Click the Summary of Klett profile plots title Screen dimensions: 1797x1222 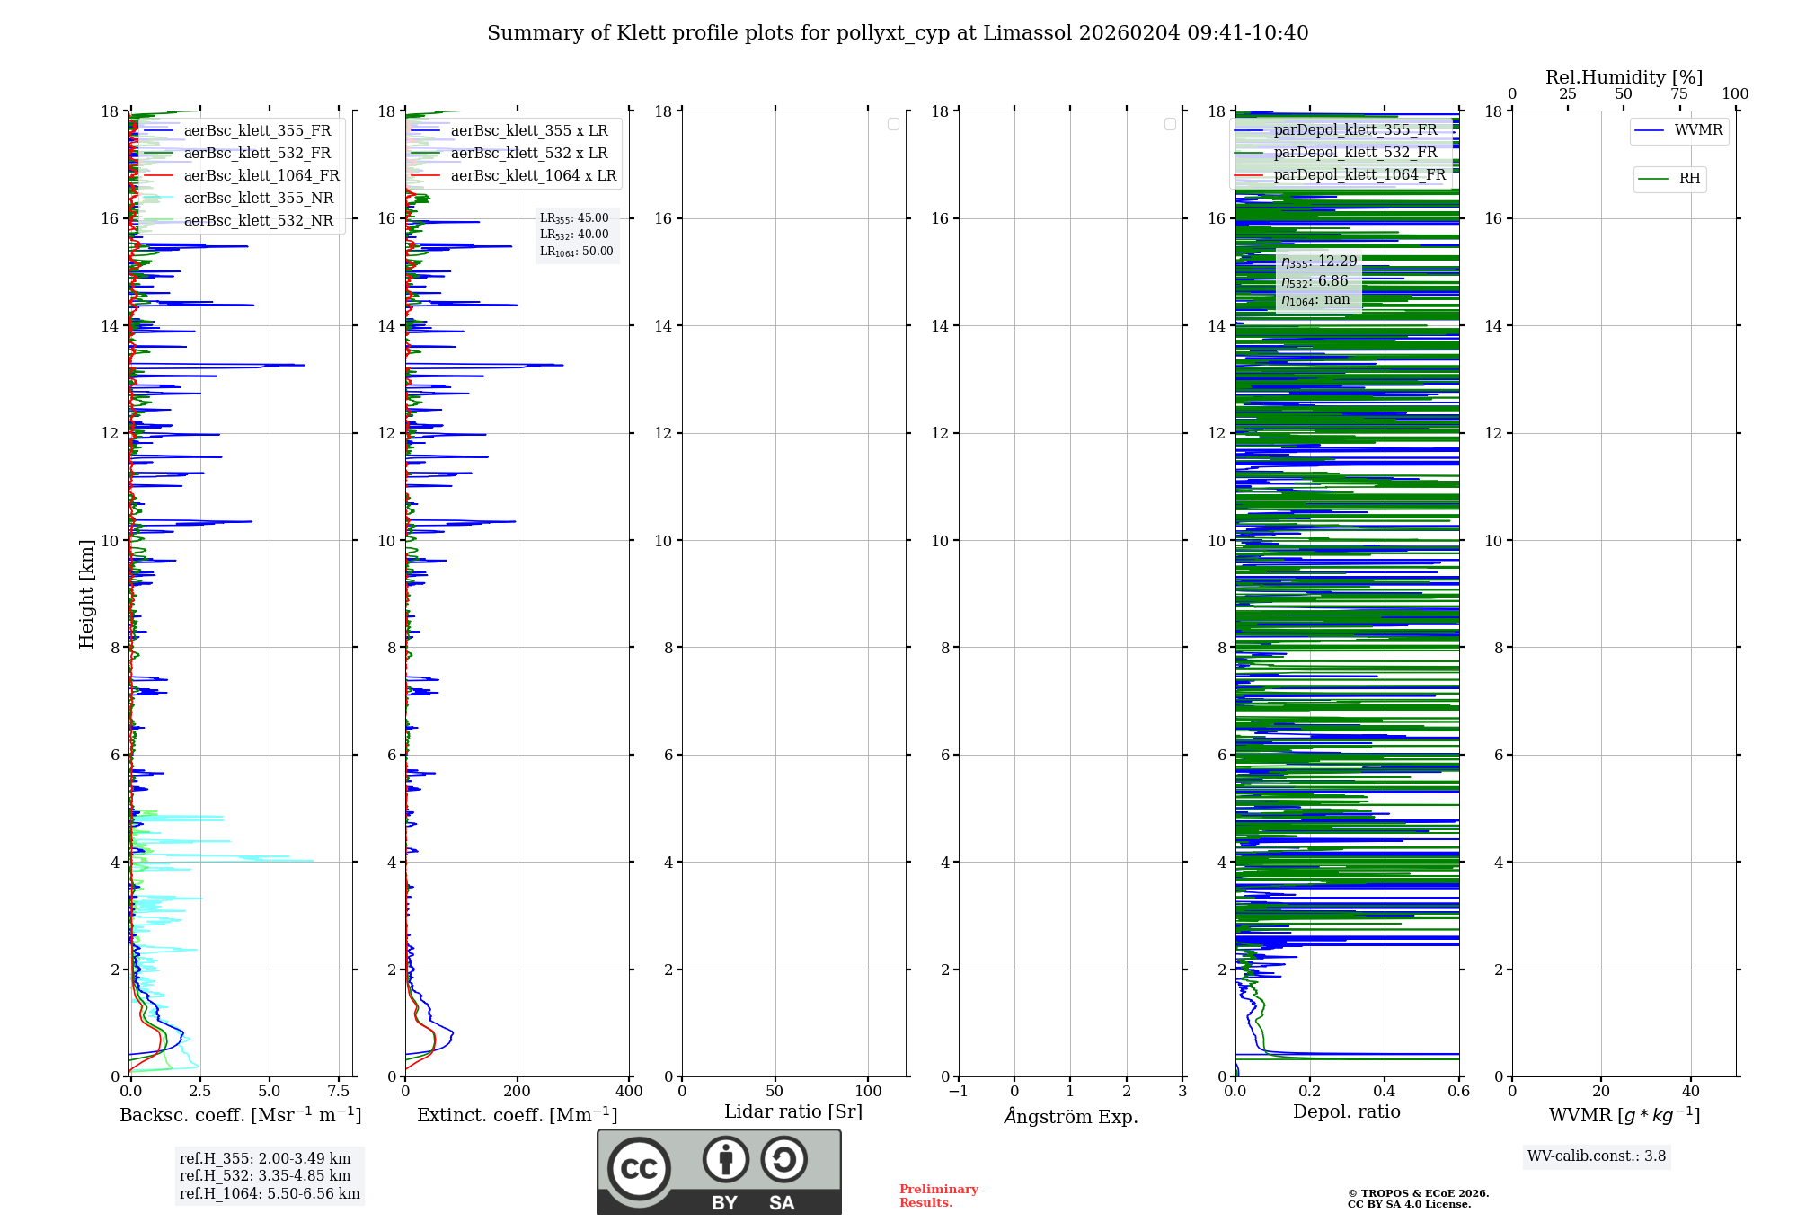tap(898, 33)
